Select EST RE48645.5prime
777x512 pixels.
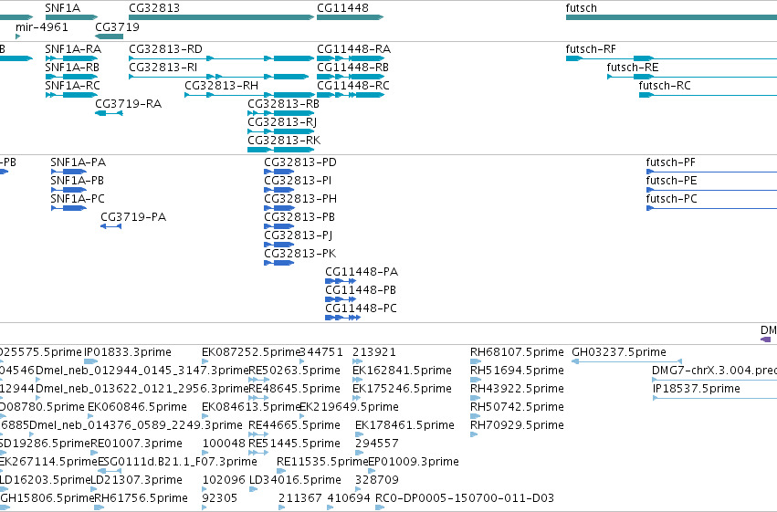(x=258, y=398)
